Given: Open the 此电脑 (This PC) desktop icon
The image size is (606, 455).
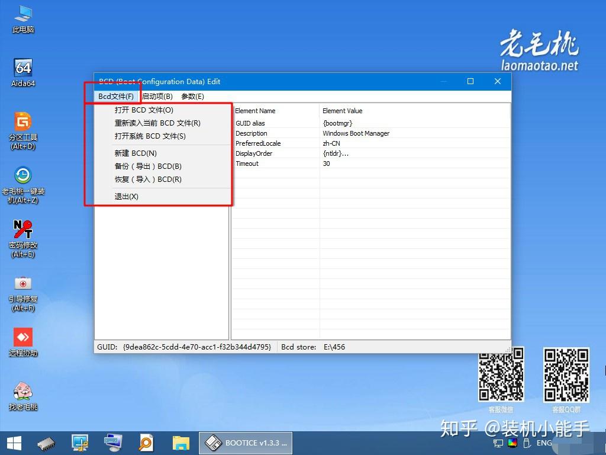Looking at the screenshot, I should 22,18.
